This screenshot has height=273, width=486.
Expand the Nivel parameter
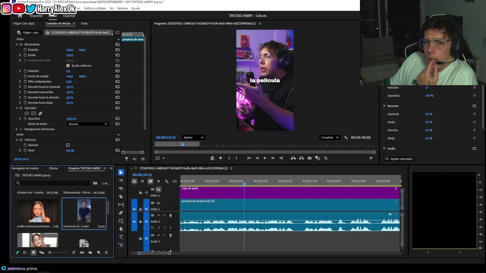point(20,151)
